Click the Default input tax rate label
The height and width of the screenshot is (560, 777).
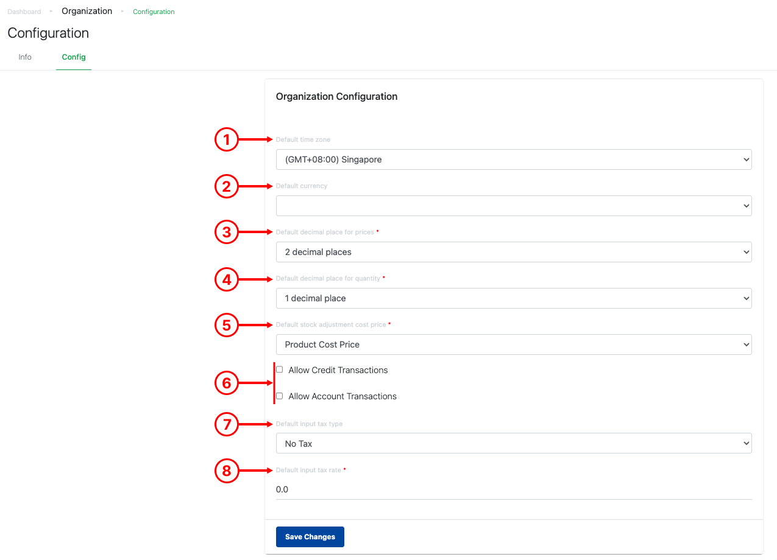(x=308, y=470)
